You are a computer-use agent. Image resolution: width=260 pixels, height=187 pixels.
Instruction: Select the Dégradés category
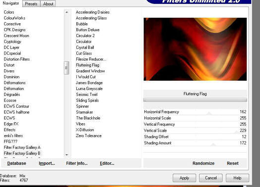12,94
